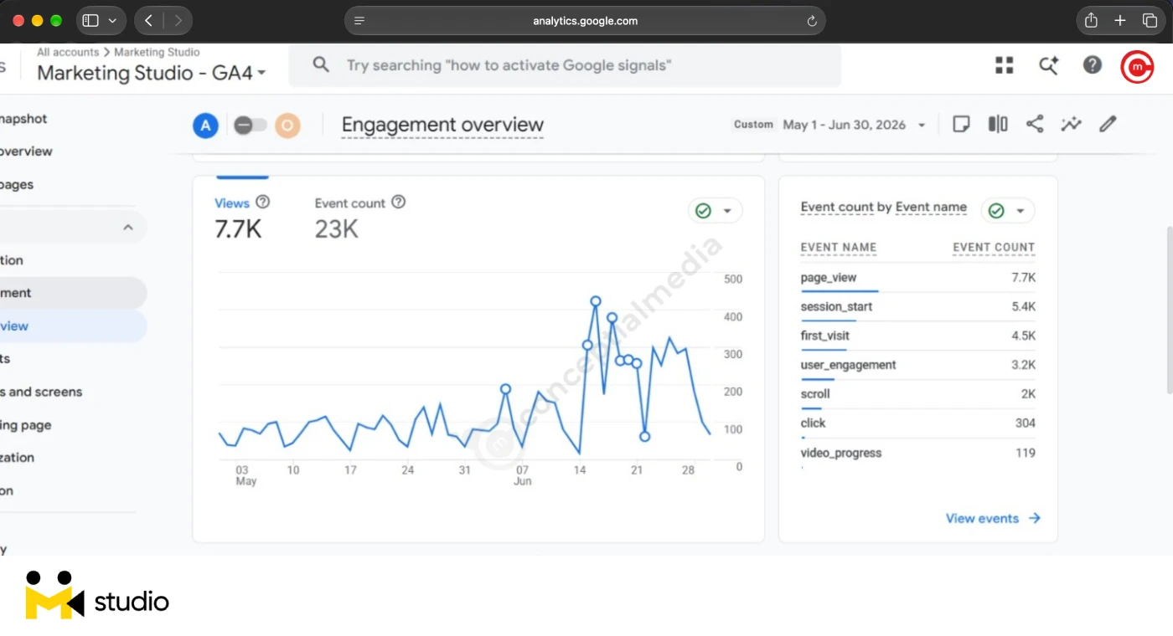Reload page in Safari address bar

click(x=811, y=21)
